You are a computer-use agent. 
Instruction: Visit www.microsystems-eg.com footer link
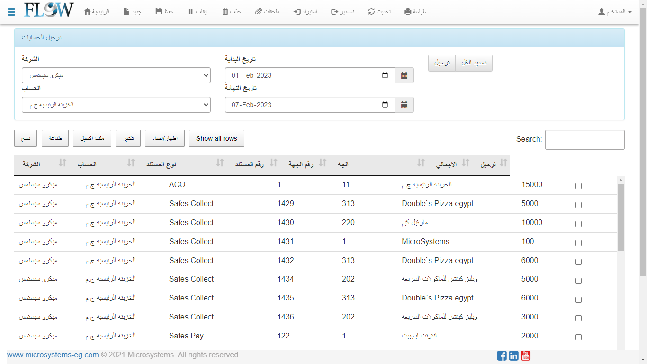(x=53, y=355)
